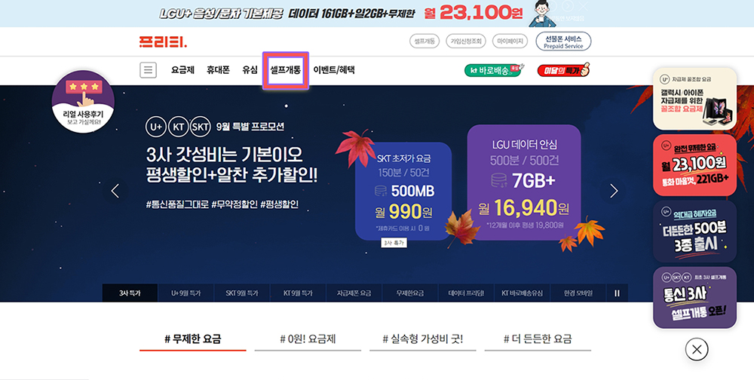Go to next banner slide arrow
Viewport: 754px width, 380px height.
coord(614,191)
